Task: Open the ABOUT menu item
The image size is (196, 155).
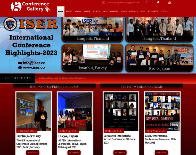Action: click(69, 11)
